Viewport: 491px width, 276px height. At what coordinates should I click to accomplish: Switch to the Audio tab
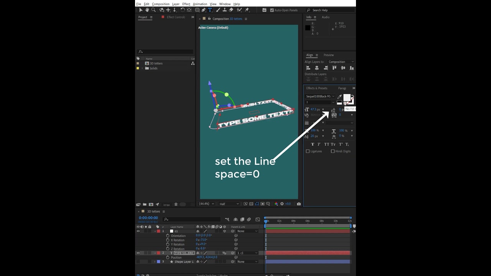click(x=326, y=17)
